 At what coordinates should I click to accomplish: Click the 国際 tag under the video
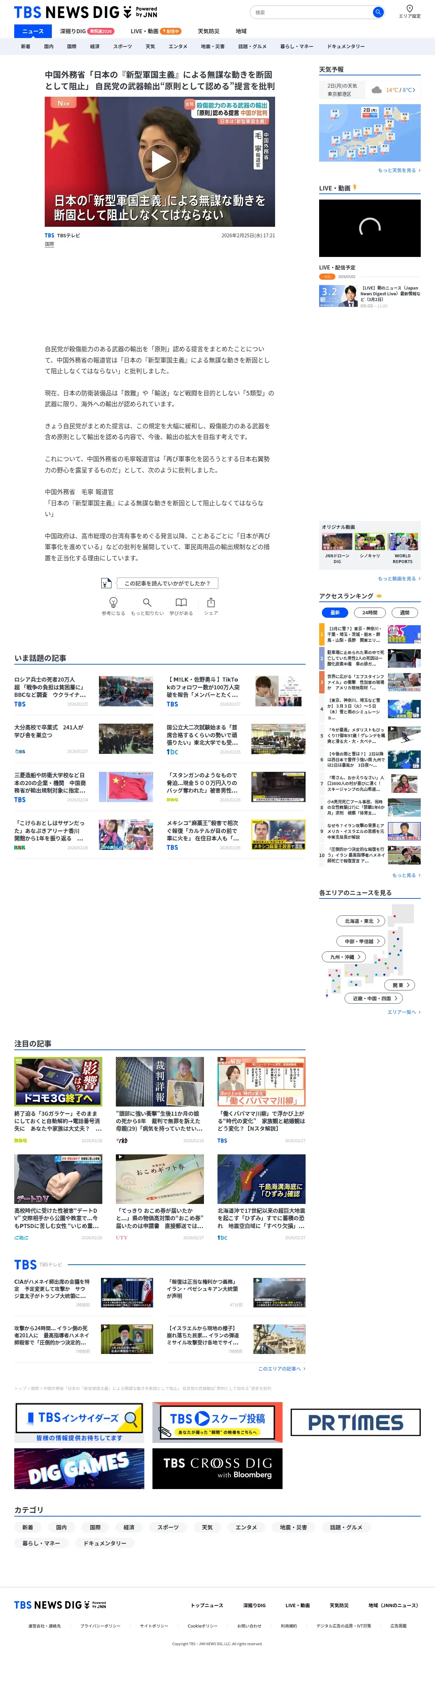coord(50,244)
